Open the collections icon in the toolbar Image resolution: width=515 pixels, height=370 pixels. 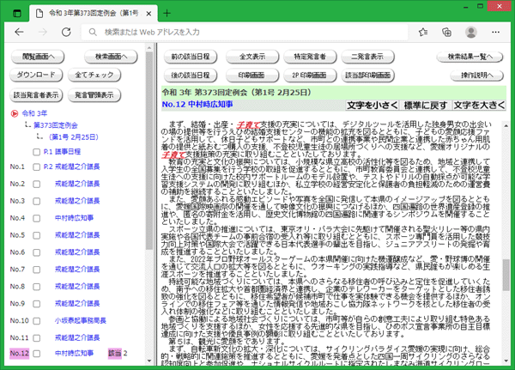[446, 32]
